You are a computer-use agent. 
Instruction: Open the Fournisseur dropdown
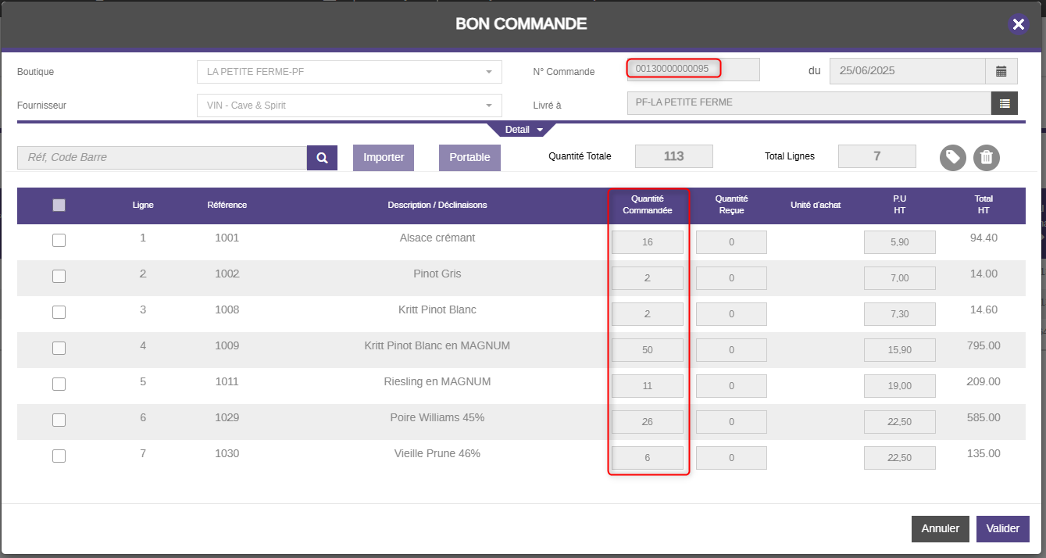pos(349,106)
